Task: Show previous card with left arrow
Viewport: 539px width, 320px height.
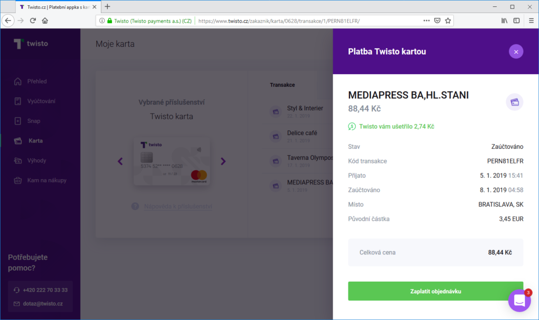Action: (x=120, y=161)
